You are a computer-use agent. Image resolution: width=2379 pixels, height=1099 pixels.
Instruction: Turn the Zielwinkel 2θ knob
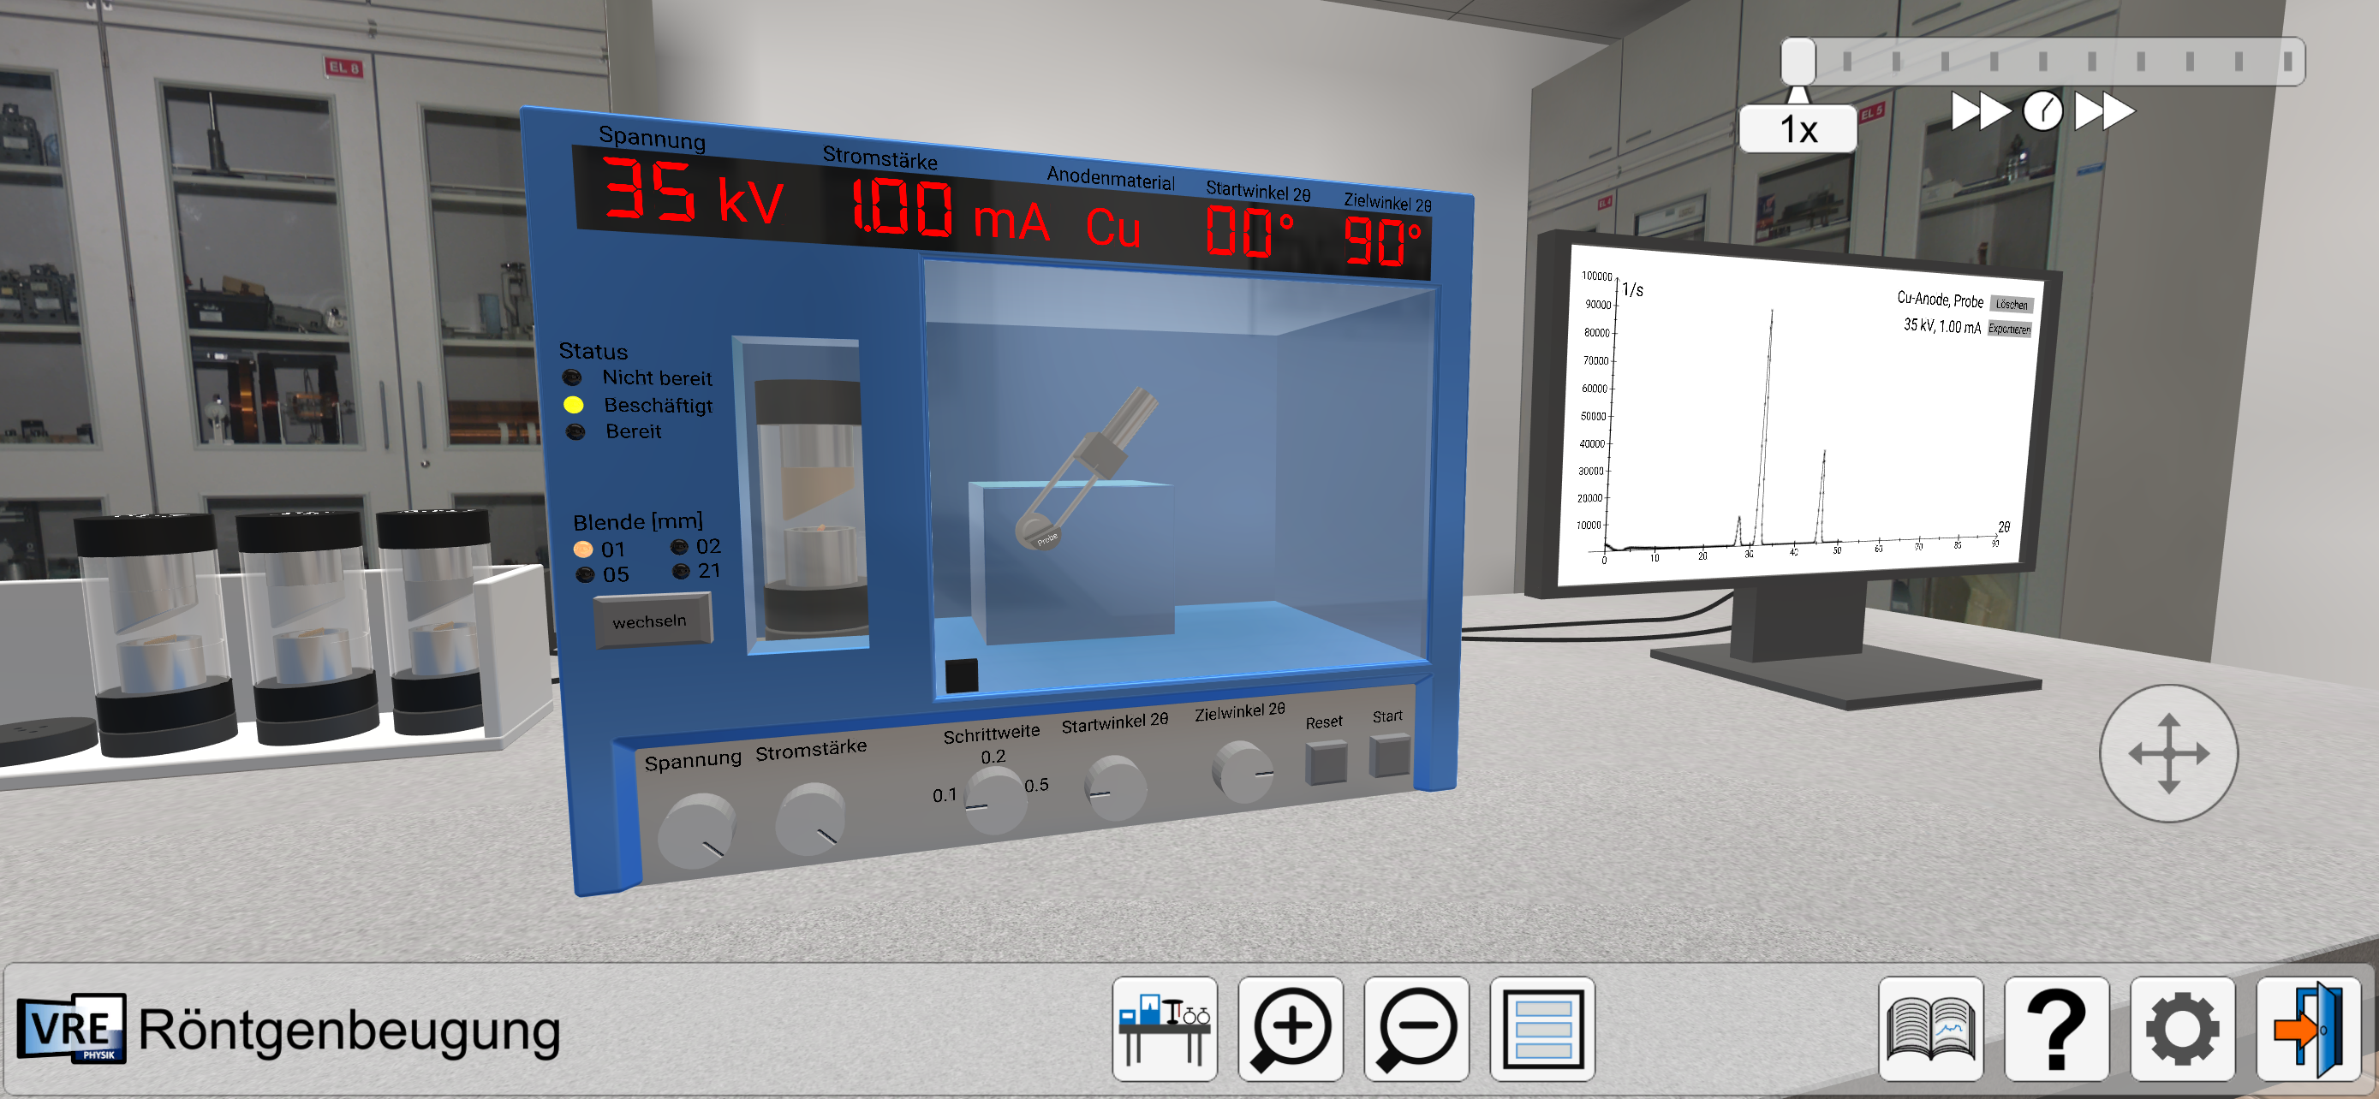(1243, 772)
